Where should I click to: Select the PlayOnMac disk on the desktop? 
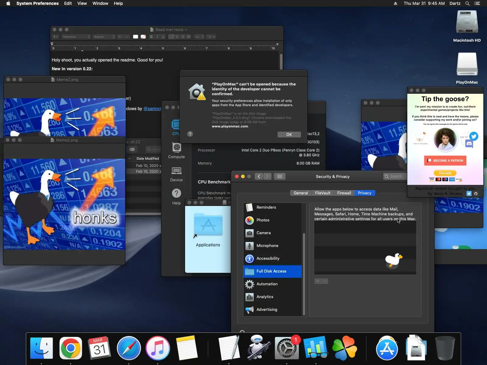467,68
